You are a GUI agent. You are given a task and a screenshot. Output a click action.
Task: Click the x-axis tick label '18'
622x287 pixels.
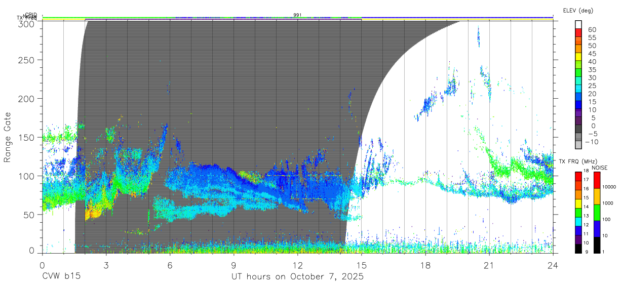click(425, 265)
